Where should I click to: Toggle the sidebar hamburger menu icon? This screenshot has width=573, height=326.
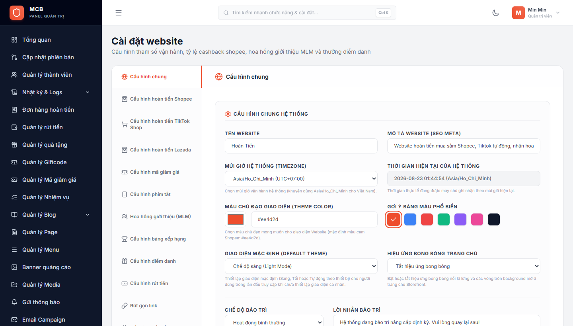(x=119, y=13)
